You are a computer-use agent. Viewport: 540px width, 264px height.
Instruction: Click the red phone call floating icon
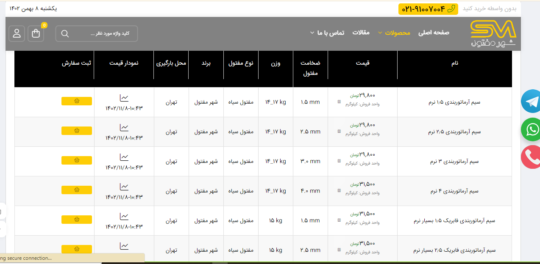(x=531, y=157)
